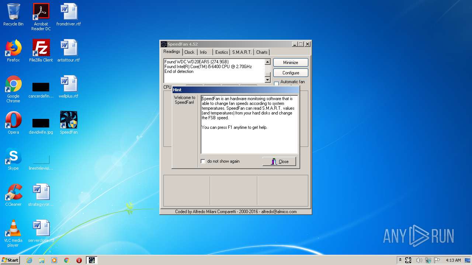Select the Intel Core i5-6400 log line
Viewport: 472px width, 265px height.
click(208, 67)
